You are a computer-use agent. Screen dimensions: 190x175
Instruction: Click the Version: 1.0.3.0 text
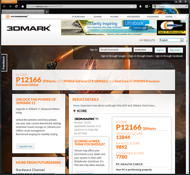pos(82,123)
